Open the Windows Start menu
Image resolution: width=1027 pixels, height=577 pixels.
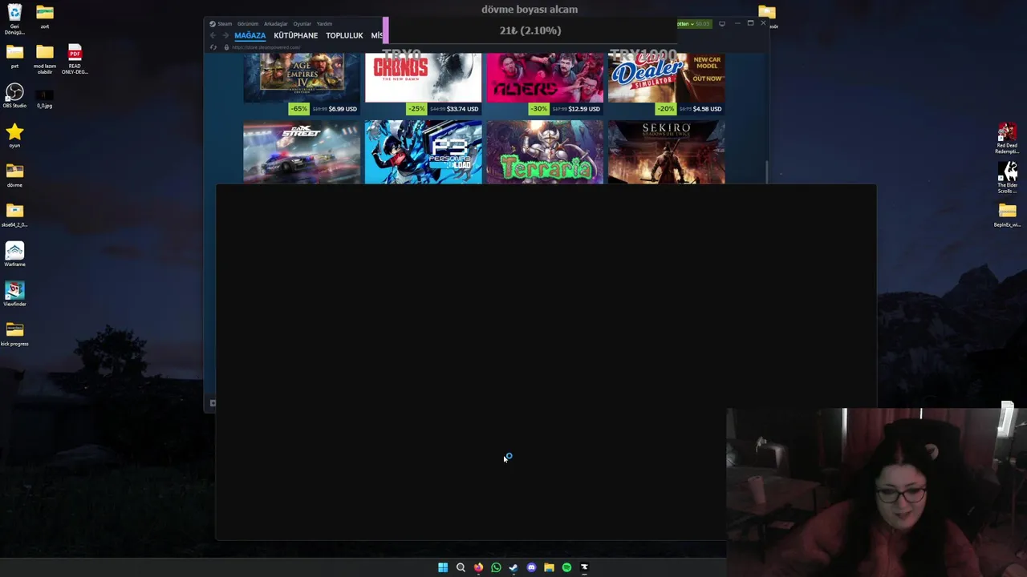coord(443,567)
